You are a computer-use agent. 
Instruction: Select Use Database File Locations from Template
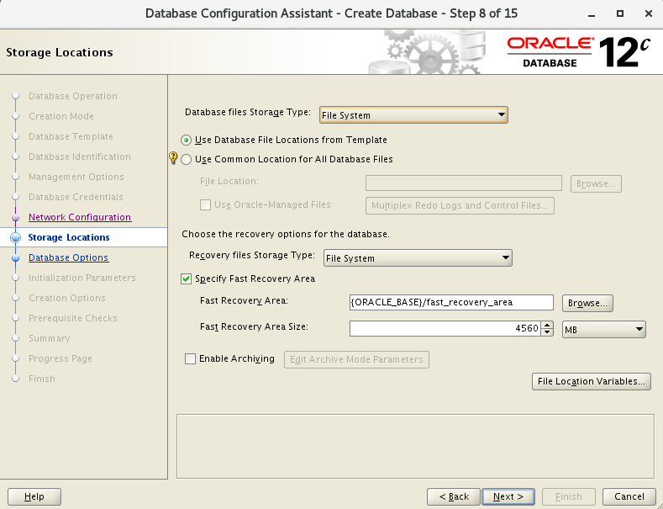point(187,140)
